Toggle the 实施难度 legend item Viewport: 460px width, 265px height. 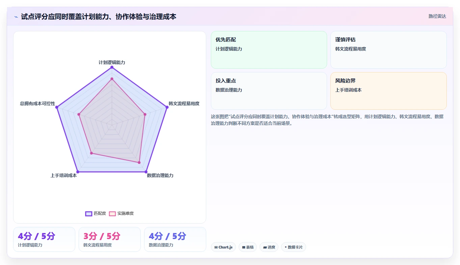(121, 213)
